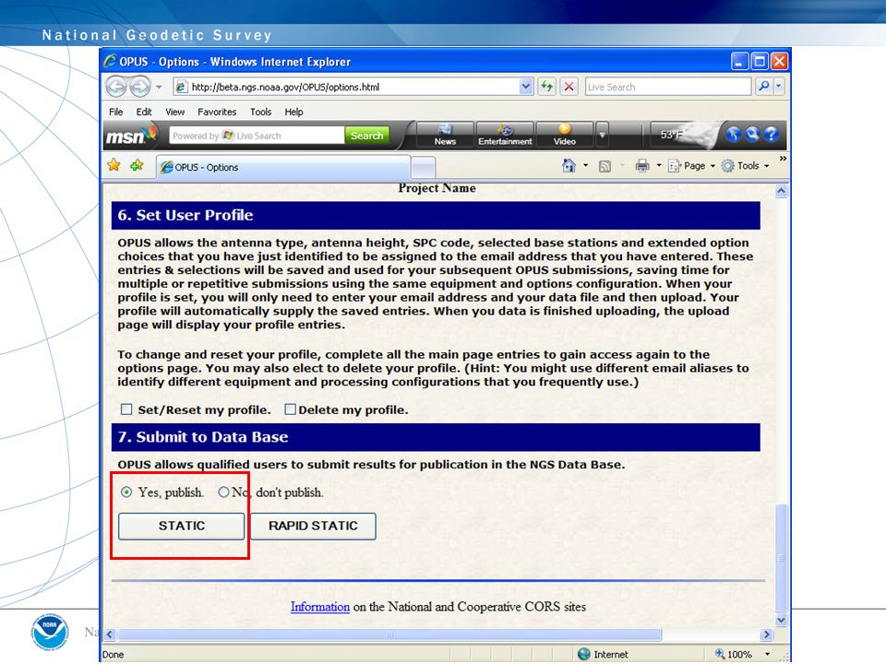886x664 pixels.
Task: Click the RAPID STATIC submit button
Action: 313,526
